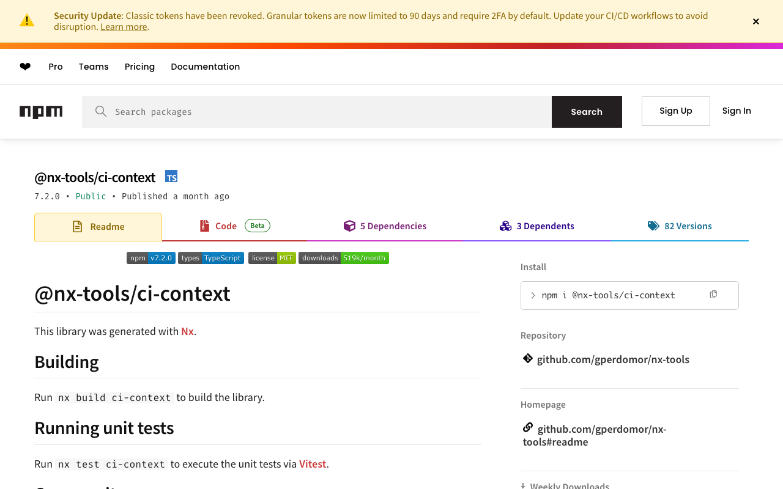Screen dimensions: 783x489
Task: Open the Pro menu item
Action: (x=56, y=67)
